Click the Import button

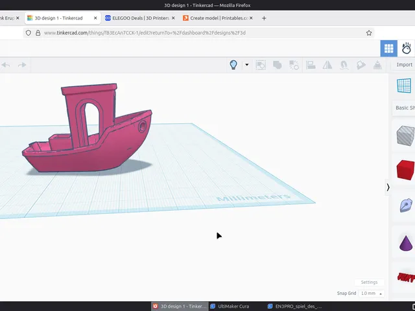pyautogui.click(x=404, y=65)
